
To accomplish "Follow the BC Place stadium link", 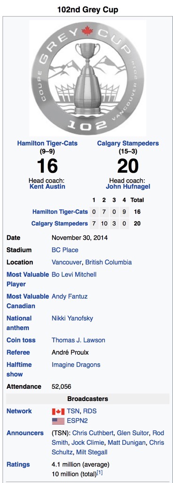I will click(65, 250).
